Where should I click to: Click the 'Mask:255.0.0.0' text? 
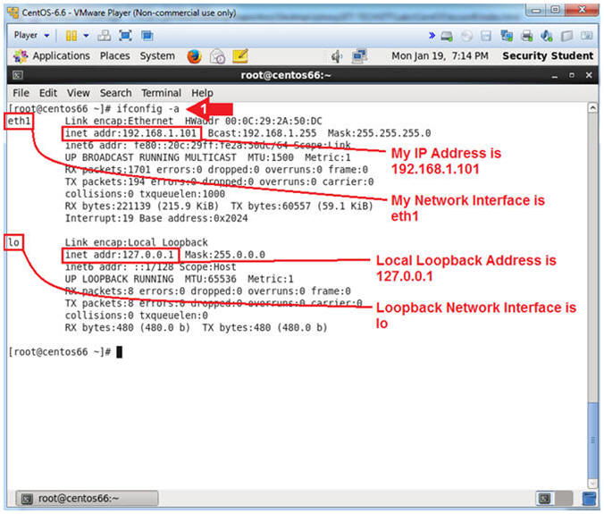coord(224,255)
